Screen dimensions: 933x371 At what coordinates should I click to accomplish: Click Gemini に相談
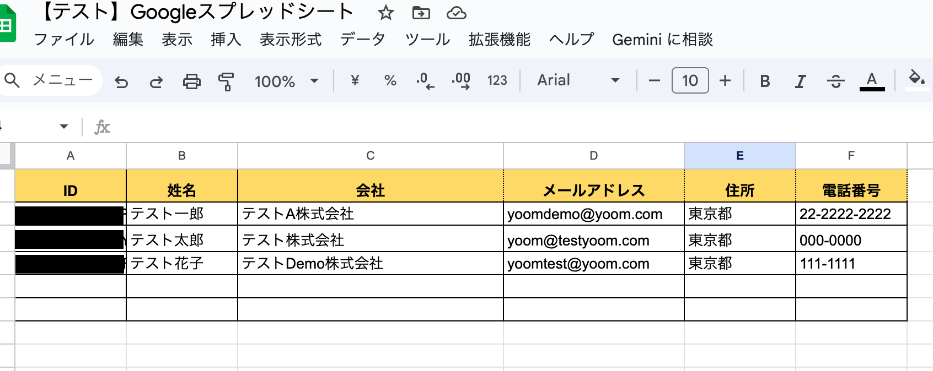point(662,40)
